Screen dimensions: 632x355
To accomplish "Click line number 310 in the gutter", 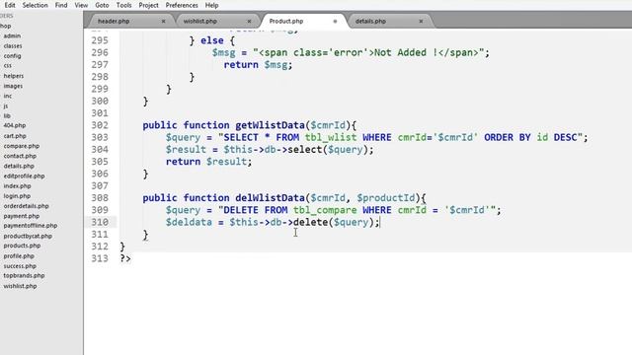I will 100,222.
